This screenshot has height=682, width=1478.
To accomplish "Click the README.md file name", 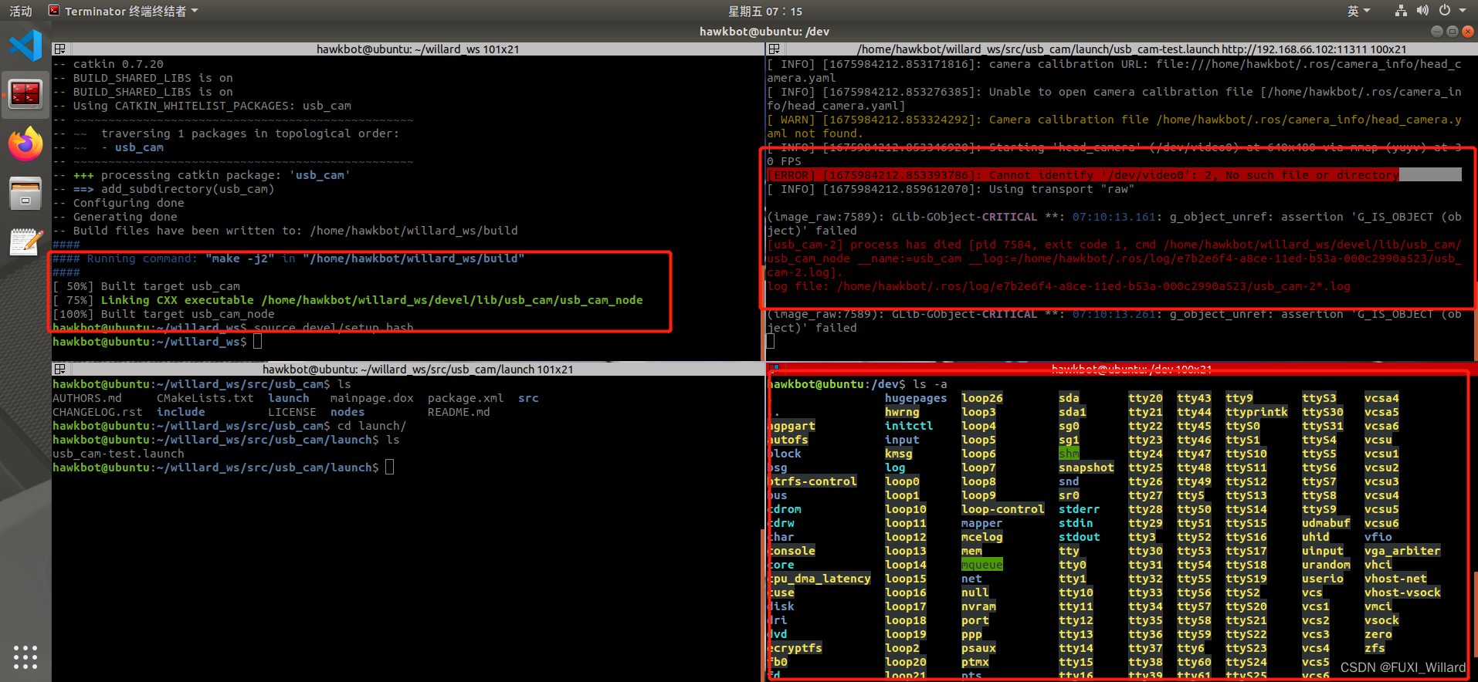I will (459, 412).
